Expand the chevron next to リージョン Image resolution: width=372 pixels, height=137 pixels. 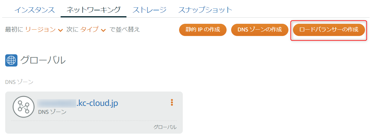(60, 30)
